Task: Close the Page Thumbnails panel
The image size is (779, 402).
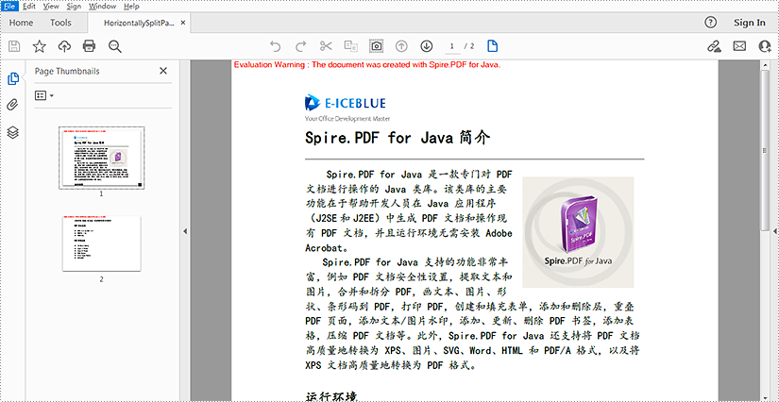Action: click(163, 71)
